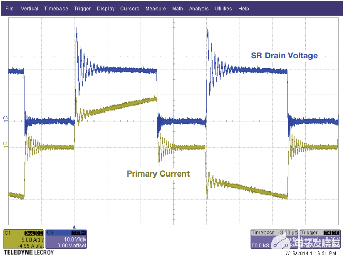The width and height of the screenshot is (343, 256).
Task: Click the Teledyne LeCroy logo
Action: 26,252
